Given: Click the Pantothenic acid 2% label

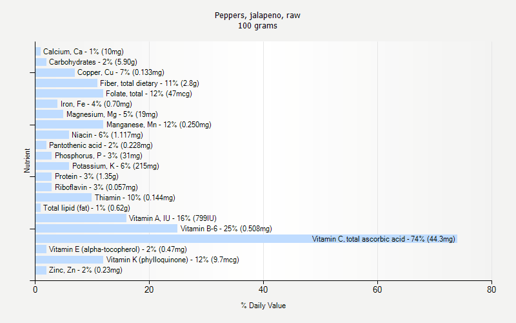Looking at the screenshot, I should coord(101,145).
